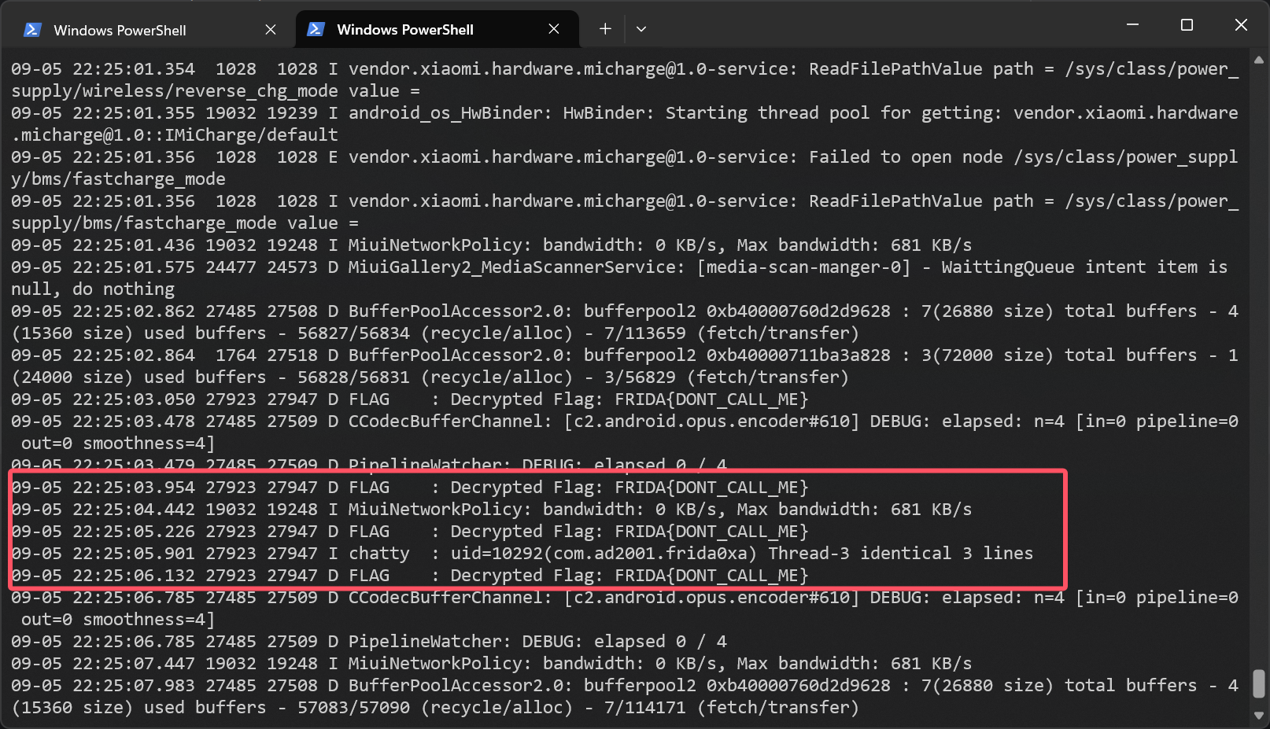Click 'Failed to open node' error line

pos(624,168)
